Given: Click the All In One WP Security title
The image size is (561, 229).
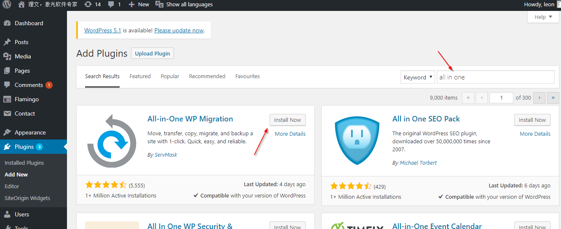Looking at the screenshot, I should coord(190,226).
